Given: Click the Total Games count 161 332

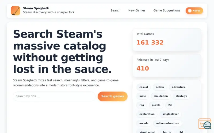Looking at the screenshot, I should click(150, 43).
